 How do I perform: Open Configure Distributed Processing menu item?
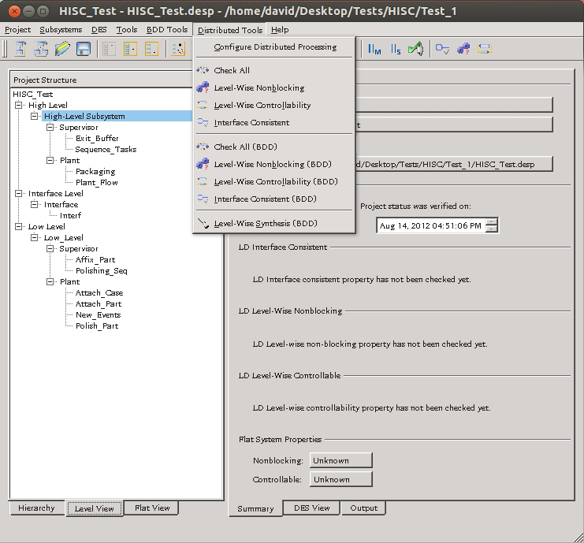[275, 47]
